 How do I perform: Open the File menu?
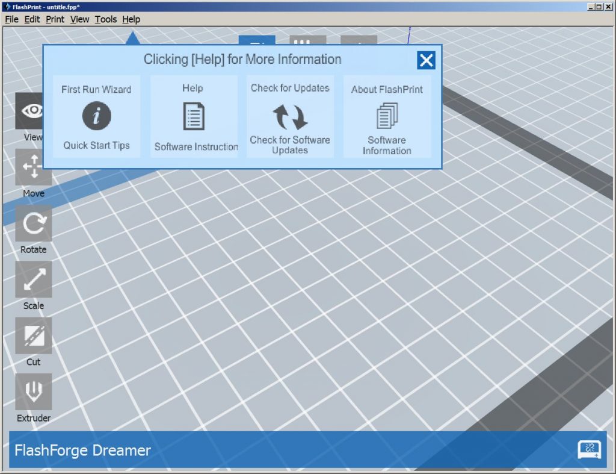(x=11, y=19)
